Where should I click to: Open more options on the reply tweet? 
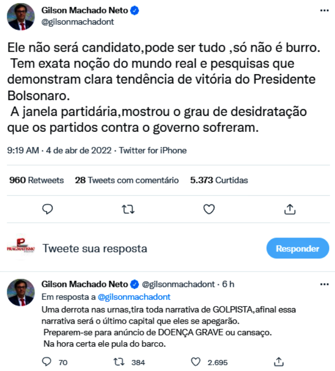(323, 284)
